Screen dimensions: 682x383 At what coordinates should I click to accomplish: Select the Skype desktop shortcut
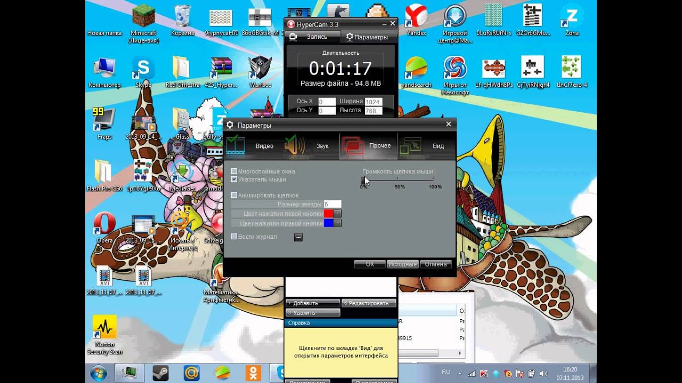coord(143,72)
